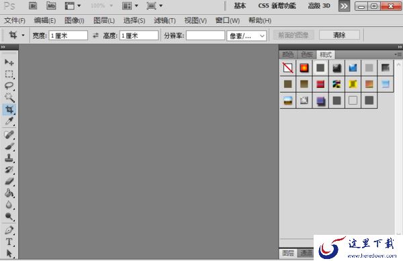Open the resolution units dropdown

pyautogui.click(x=247, y=36)
